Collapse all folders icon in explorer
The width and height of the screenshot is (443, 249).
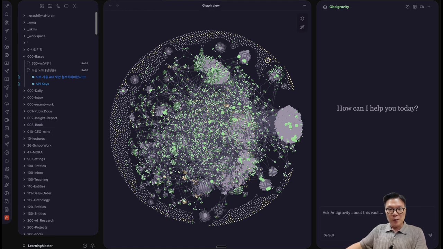pos(74,6)
